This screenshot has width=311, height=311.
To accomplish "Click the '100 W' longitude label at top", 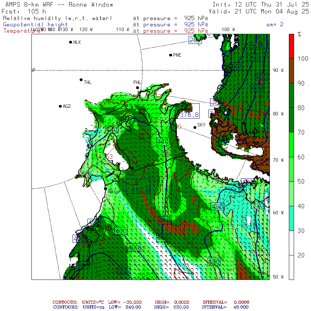I will click(x=228, y=30).
